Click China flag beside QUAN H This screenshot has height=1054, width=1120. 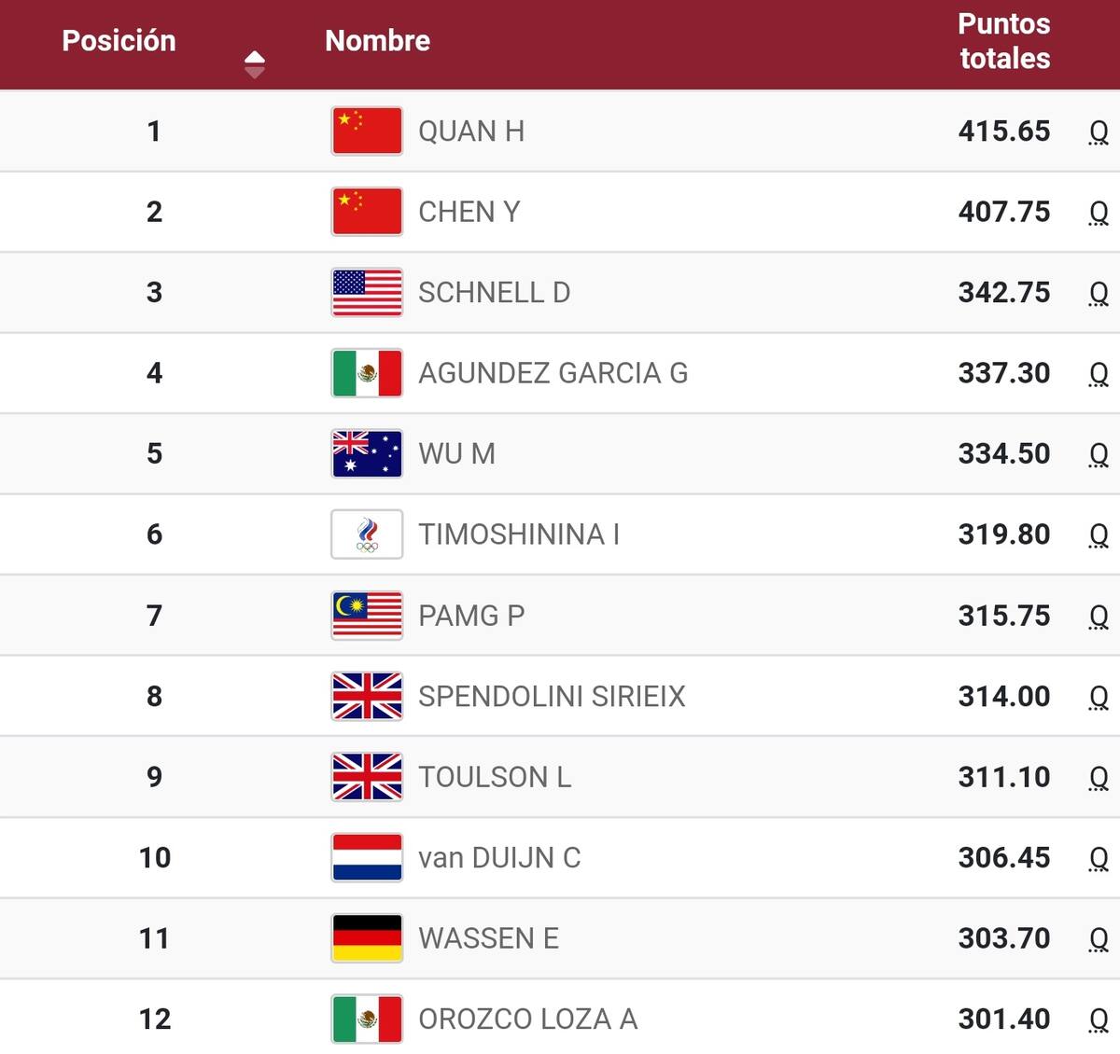(x=367, y=131)
